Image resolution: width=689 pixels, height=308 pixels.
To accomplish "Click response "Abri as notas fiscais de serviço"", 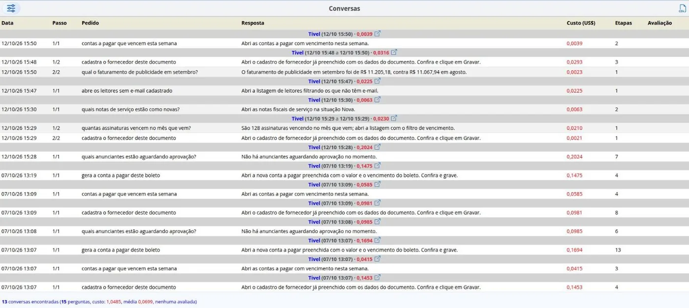I will (298, 109).
